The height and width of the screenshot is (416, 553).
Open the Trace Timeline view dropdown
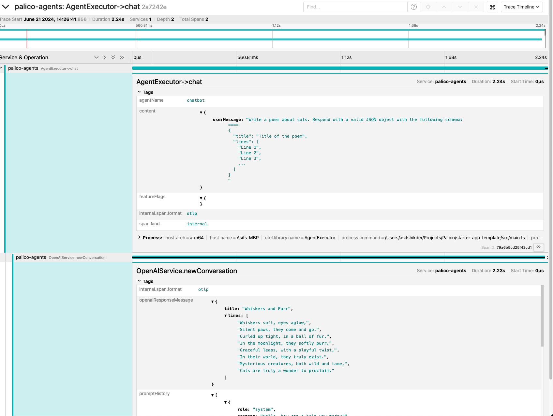tap(522, 7)
